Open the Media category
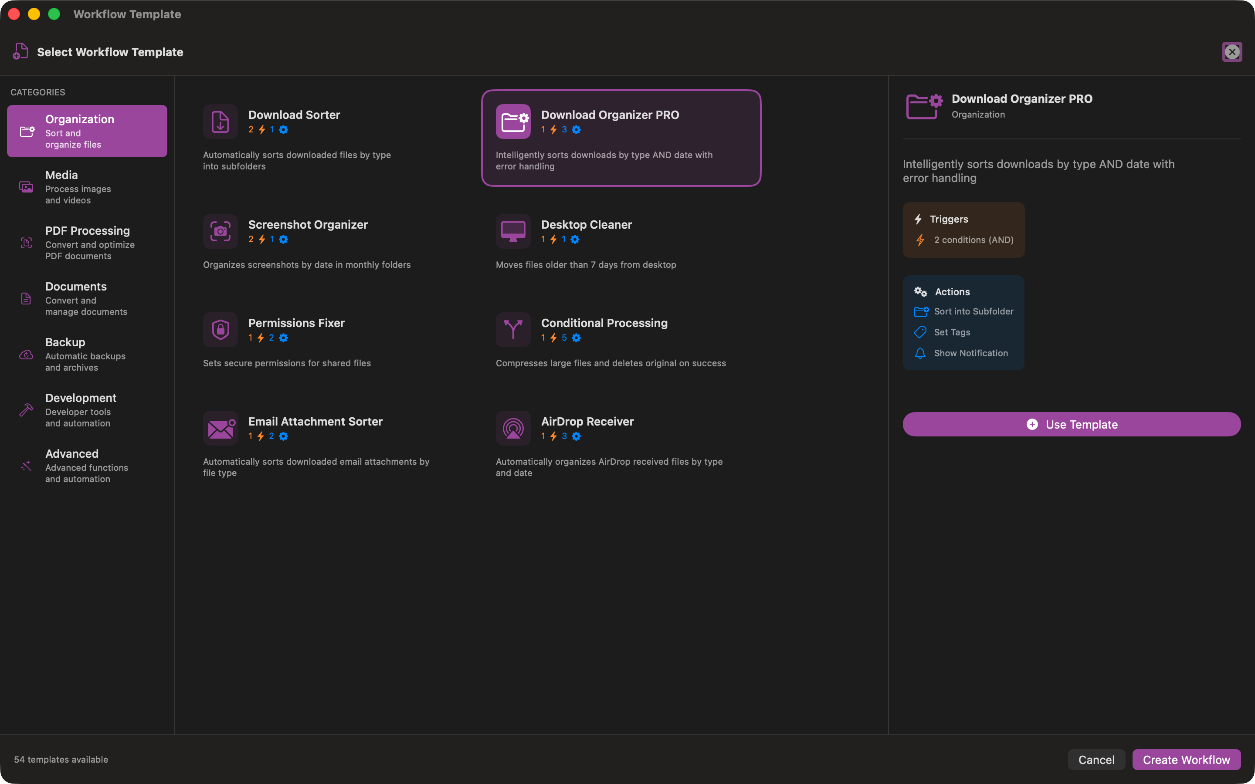Screen dimensions: 1255x784 point(87,187)
